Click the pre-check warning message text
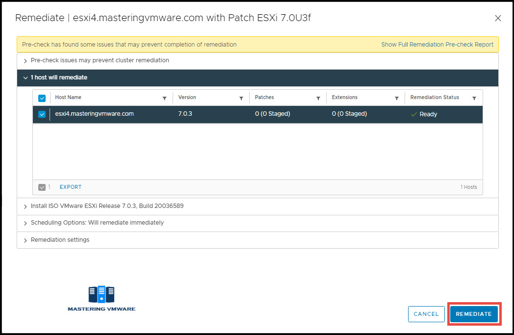The image size is (514, 335). 129,45
